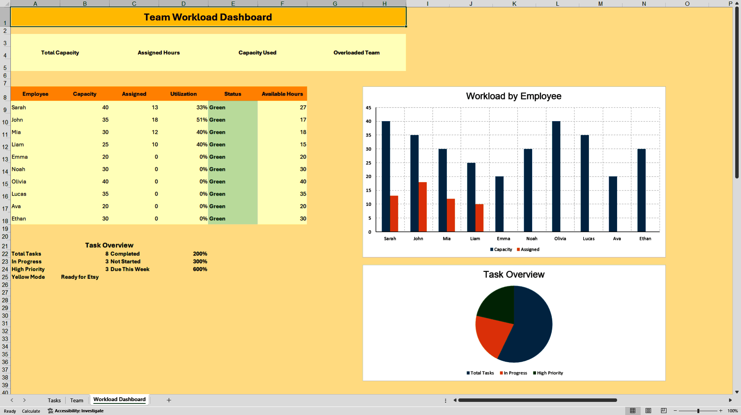Go to previous sheet tabs with the left arrow

tap(12, 400)
